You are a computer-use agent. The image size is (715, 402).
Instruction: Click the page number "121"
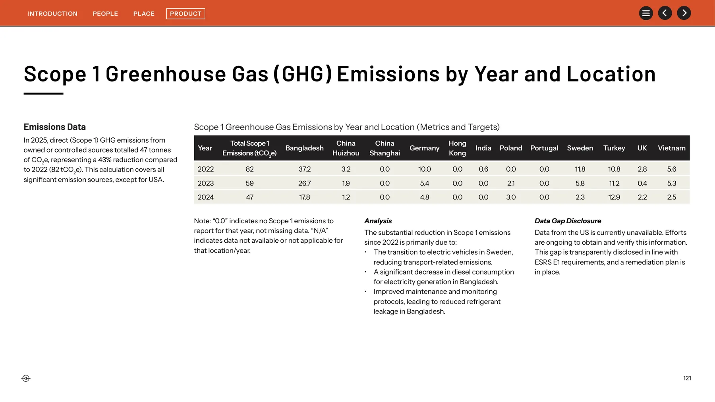tap(687, 378)
